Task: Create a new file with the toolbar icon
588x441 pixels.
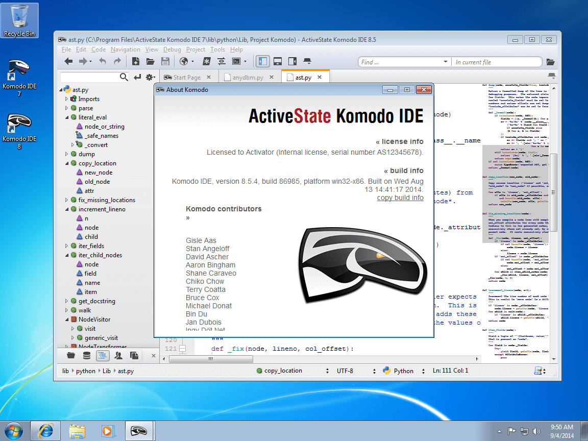Action: (136, 61)
